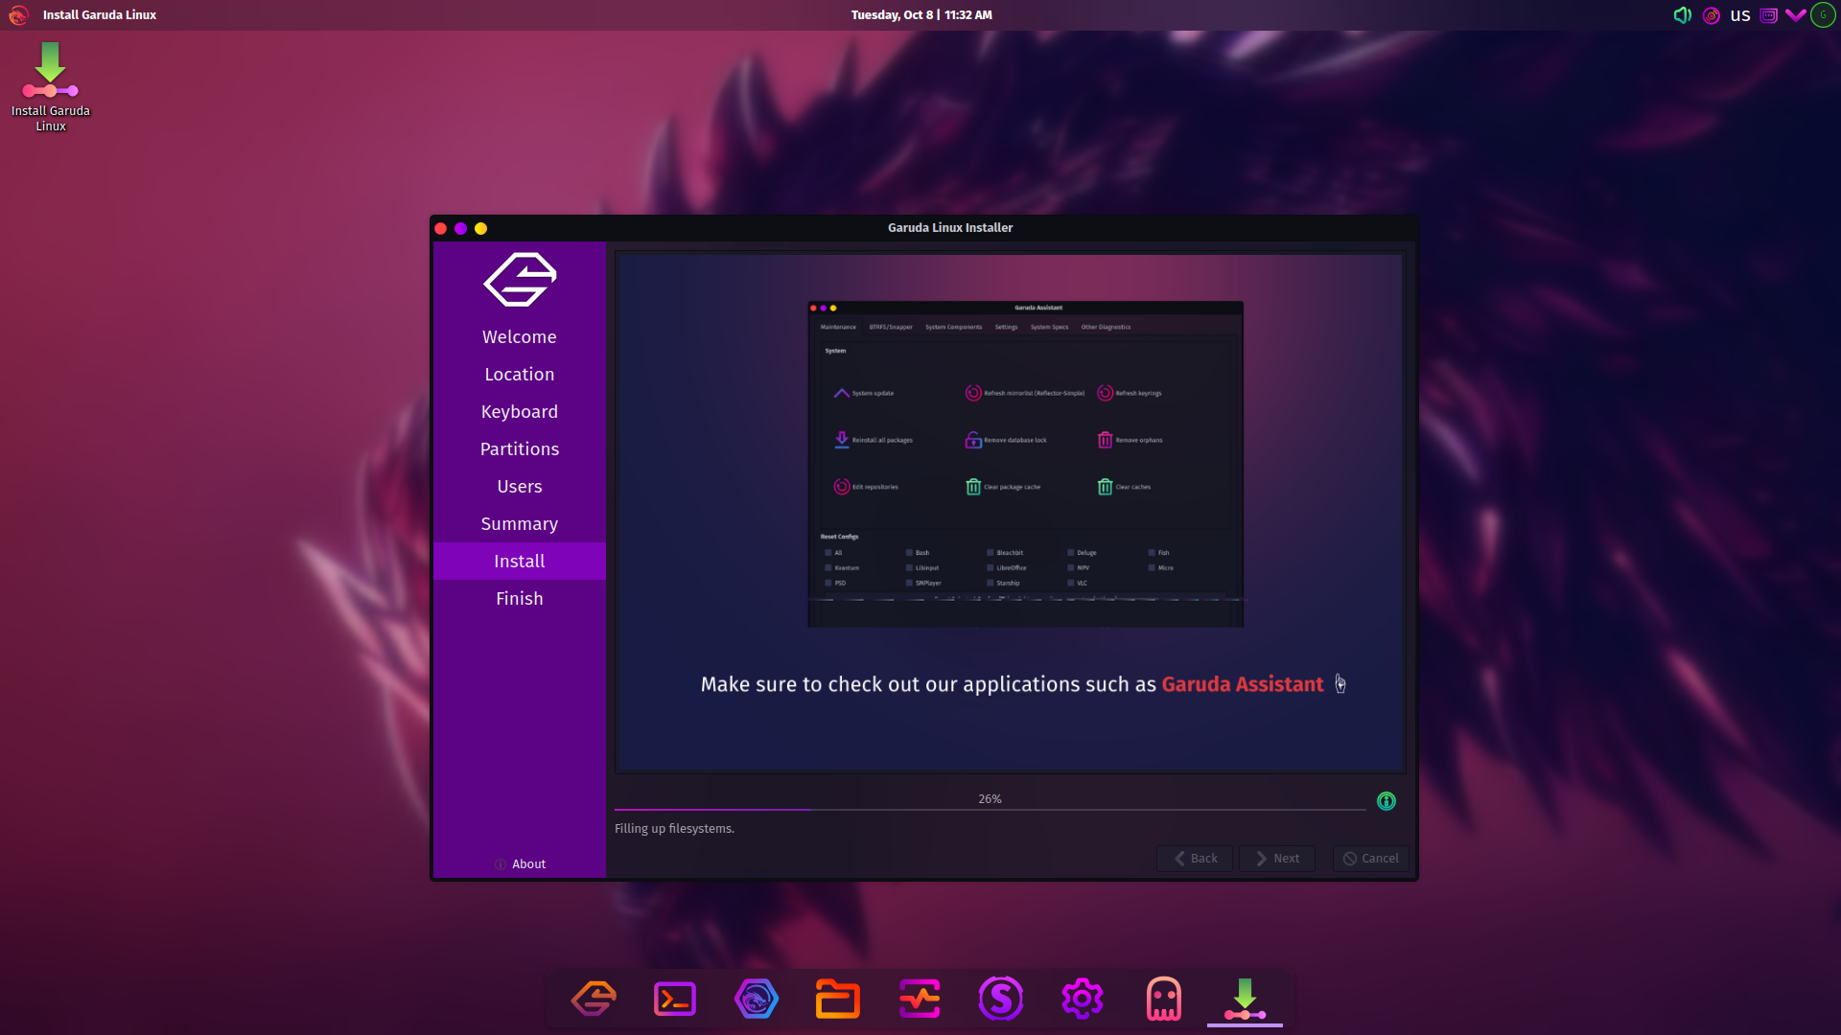
Task: Select the Welcome step in sidebar
Action: 520,337
